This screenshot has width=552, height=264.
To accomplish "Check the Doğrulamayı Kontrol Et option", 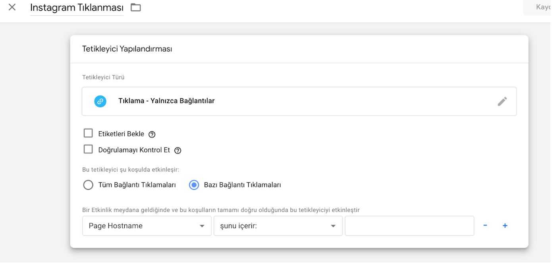I will click(88, 149).
